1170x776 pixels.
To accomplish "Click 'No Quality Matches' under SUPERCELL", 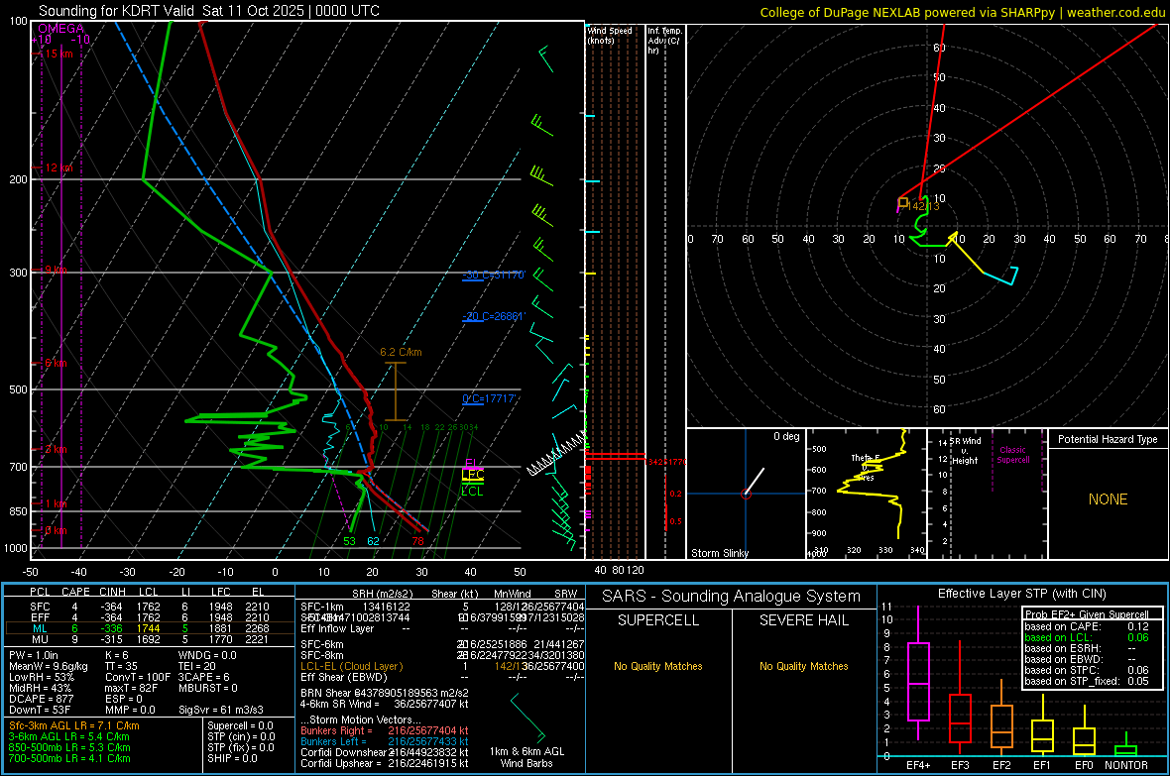I will point(658,666).
